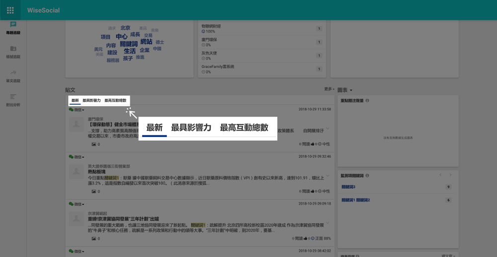Open the folder sidebar icon for account tracking

[x=13, y=49]
